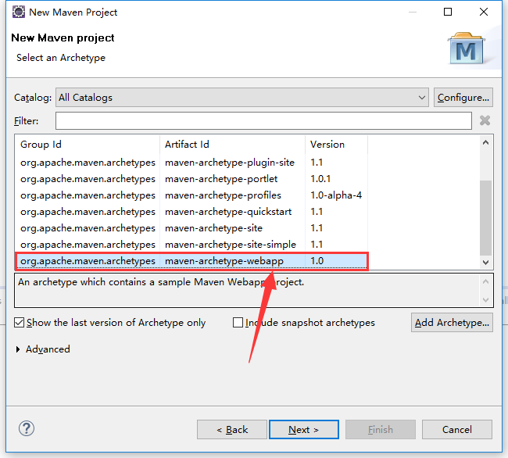Select the maven-archetype-site-simple row
Viewport: 508px width, 458px height.
(191, 245)
